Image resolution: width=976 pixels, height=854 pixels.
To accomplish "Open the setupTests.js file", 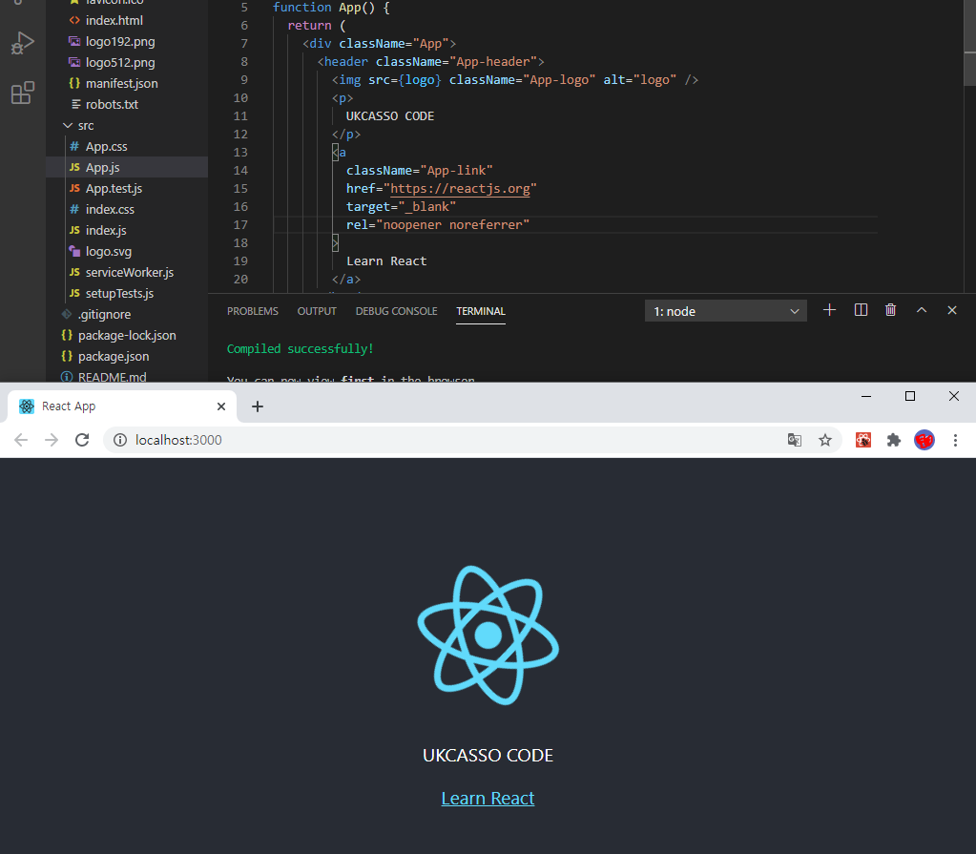I will (119, 293).
